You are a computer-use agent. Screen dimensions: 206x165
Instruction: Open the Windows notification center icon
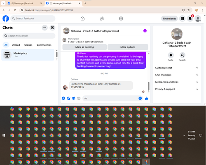point(201,135)
